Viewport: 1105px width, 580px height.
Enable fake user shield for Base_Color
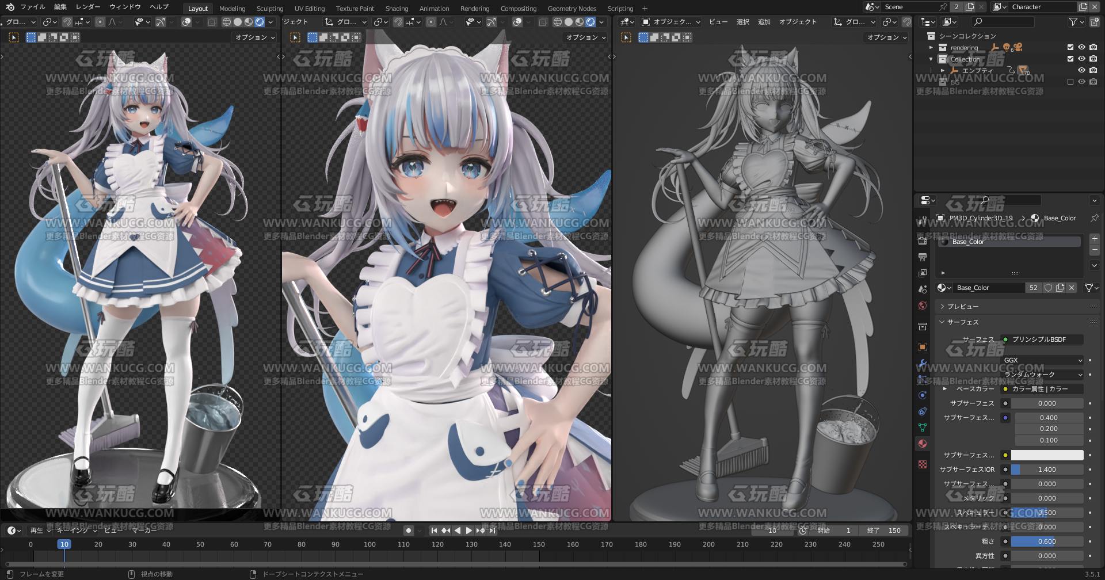coord(1049,288)
